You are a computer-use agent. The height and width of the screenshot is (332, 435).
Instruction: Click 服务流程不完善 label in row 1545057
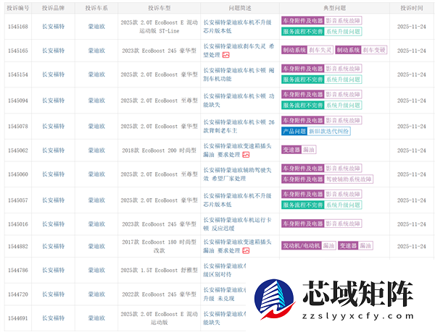(303, 205)
